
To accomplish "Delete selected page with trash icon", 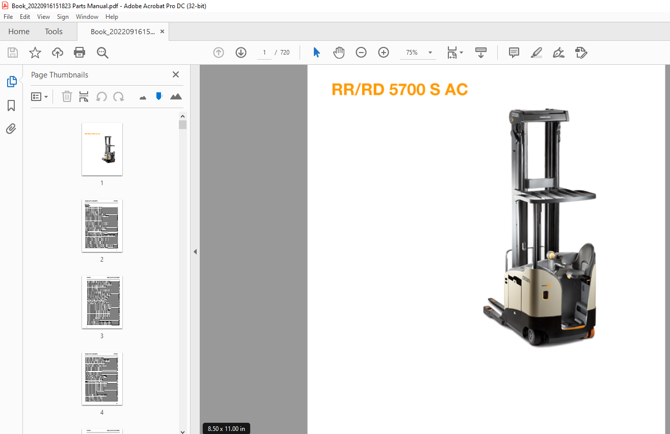I will point(67,96).
